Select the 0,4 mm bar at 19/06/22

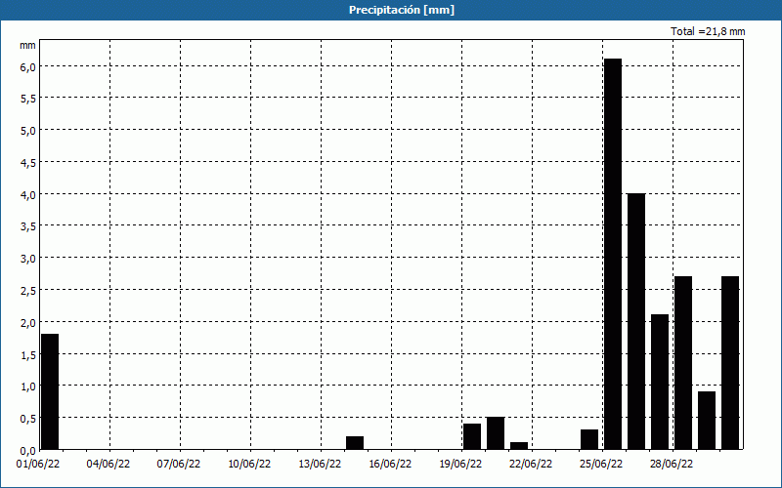tap(472, 436)
